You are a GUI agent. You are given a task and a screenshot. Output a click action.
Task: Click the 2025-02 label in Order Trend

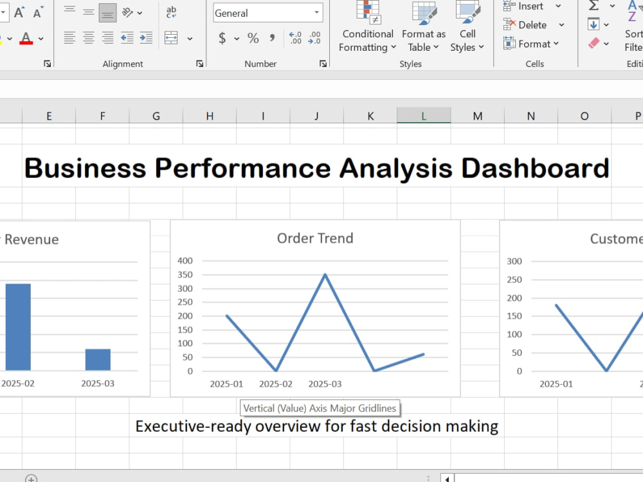click(276, 384)
